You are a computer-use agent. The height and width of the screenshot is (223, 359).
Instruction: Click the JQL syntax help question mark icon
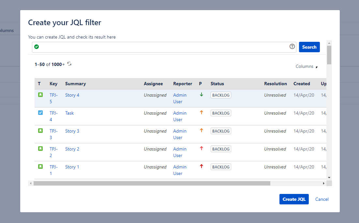[292, 47]
